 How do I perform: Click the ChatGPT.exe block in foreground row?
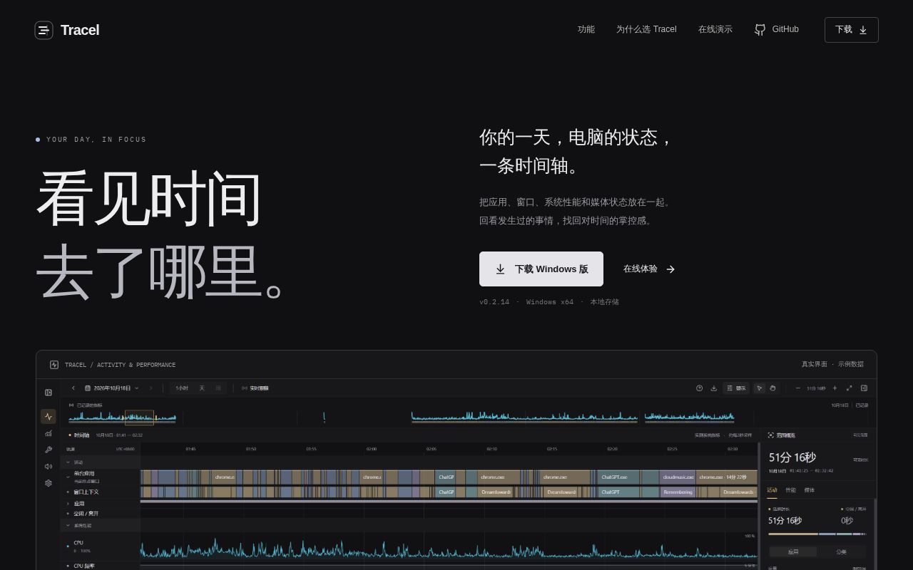tap(618, 477)
